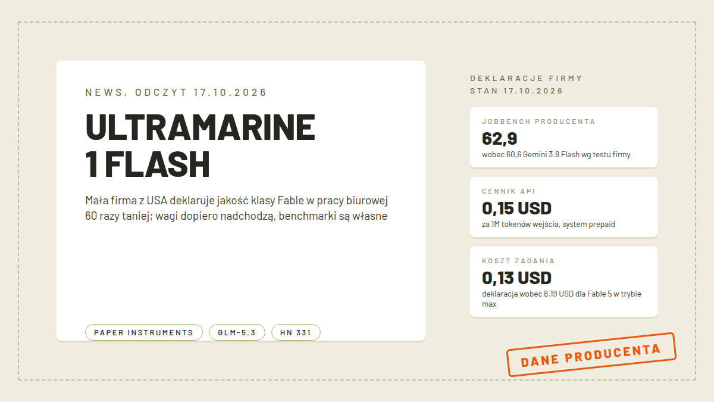The height and width of the screenshot is (402, 714).
Task: Click the 'wobec 60,6 Gemini 3.8 Flash' note
Action: (x=556, y=155)
